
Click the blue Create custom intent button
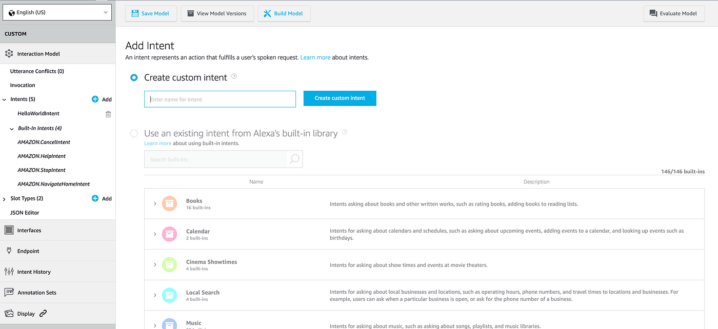click(x=340, y=98)
